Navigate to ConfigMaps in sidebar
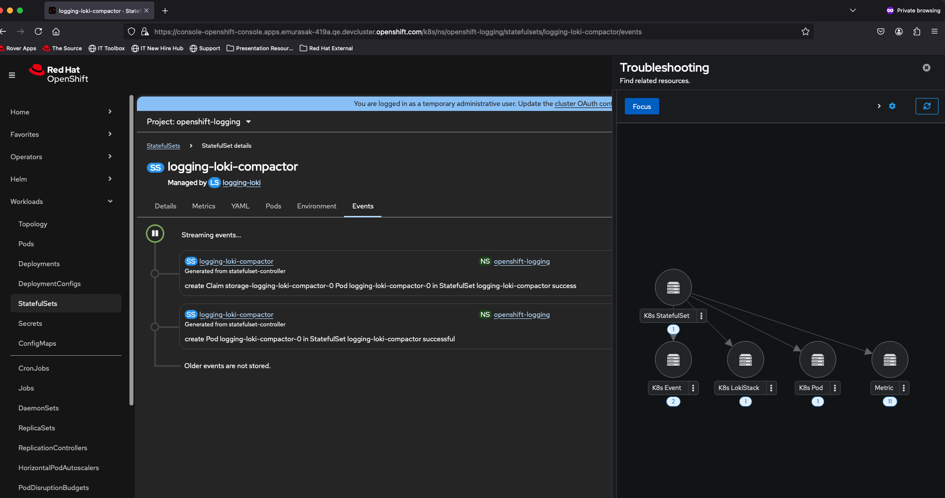The width and height of the screenshot is (945, 498). 37,343
